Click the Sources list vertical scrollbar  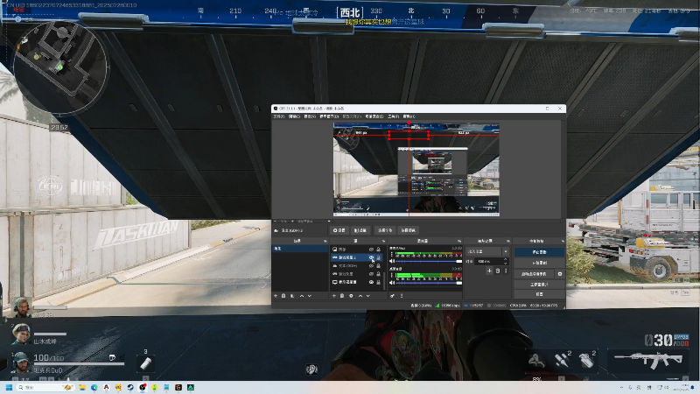pyautogui.click(x=384, y=280)
